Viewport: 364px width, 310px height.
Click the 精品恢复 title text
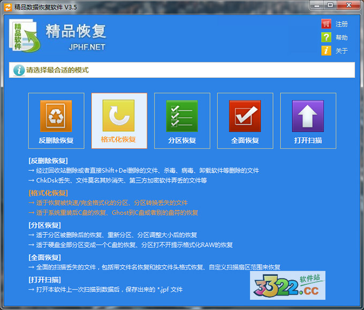coord(76,31)
